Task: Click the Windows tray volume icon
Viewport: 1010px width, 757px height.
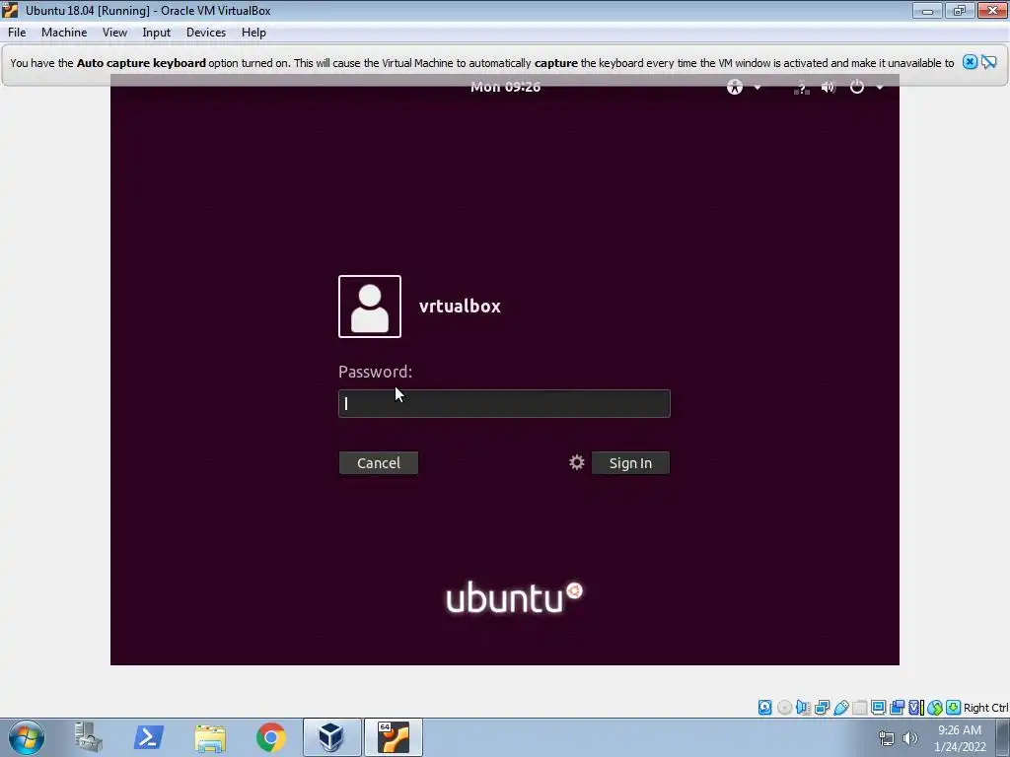Action: click(x=909, y=738)
